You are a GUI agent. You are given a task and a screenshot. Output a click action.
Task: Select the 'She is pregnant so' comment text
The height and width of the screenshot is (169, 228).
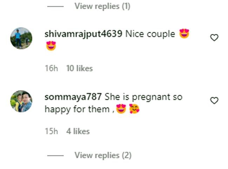pos(143,97)
